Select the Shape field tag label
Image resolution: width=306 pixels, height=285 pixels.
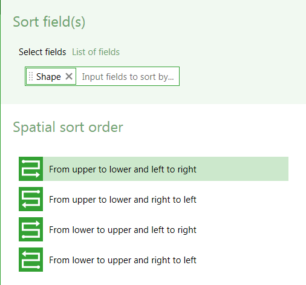(x=48, y=77)
